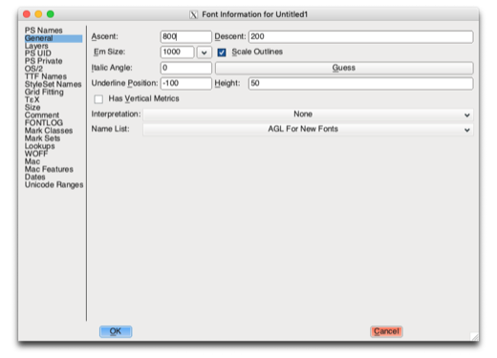Open the Lookups section

tap(40, 146)
